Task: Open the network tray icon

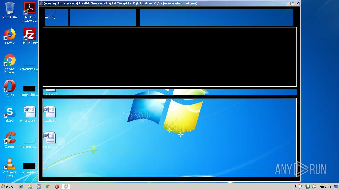Action: [307, 187]
